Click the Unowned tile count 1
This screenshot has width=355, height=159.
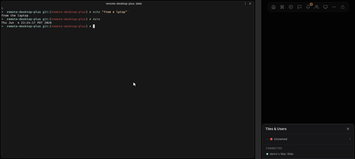click(350, 139)
